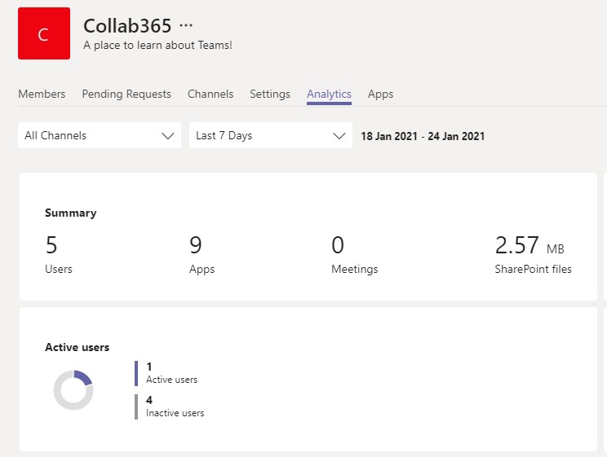
Task: Click the purple Active users legend bar
Action: pos(136,373)
